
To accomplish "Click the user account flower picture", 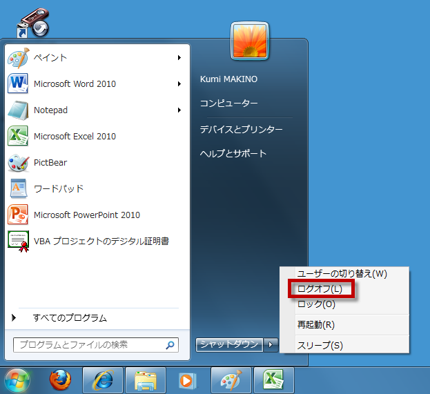I will [x=250, y=41].
